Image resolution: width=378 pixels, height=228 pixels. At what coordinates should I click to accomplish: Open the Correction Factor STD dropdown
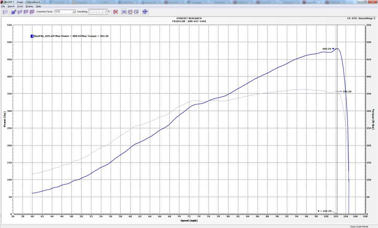point(74,12)
